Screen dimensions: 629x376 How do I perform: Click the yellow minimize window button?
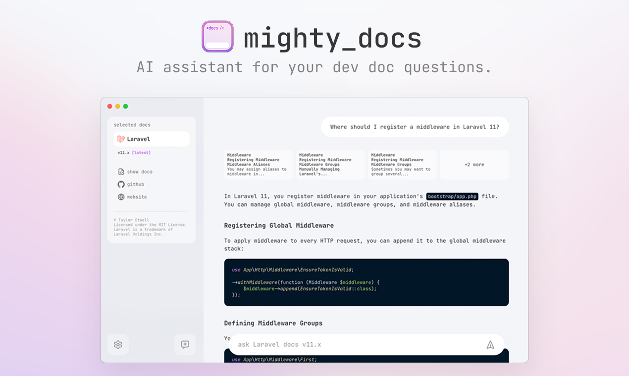point(118,106)
